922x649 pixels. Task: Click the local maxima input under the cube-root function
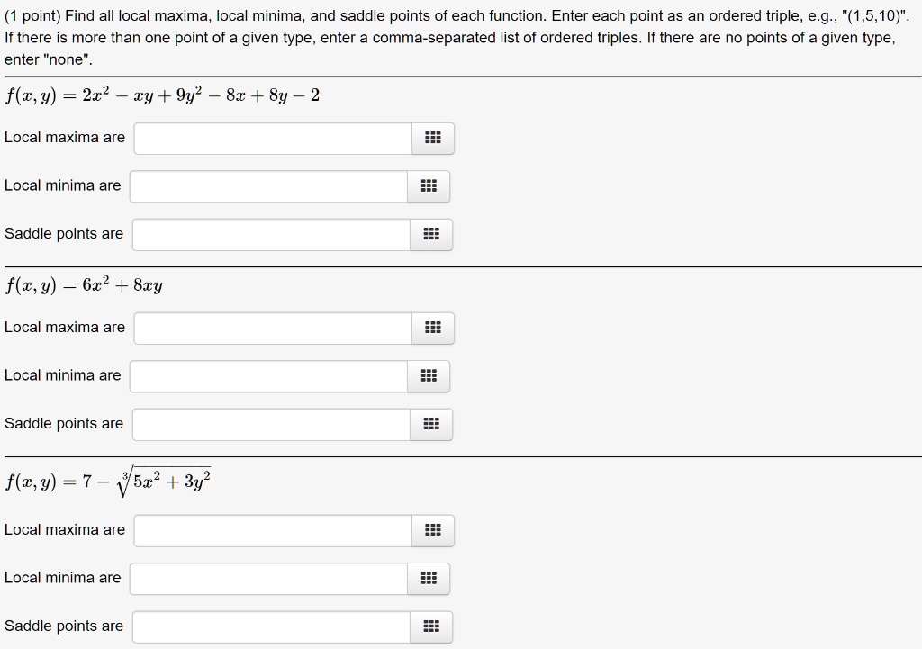[x=274, y=530]
